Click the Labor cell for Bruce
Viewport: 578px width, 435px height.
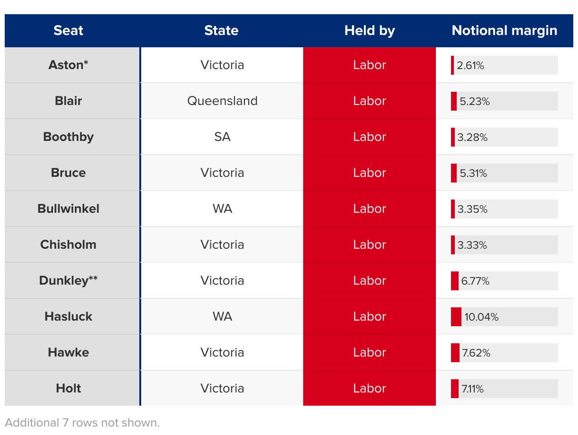[370, 173]
